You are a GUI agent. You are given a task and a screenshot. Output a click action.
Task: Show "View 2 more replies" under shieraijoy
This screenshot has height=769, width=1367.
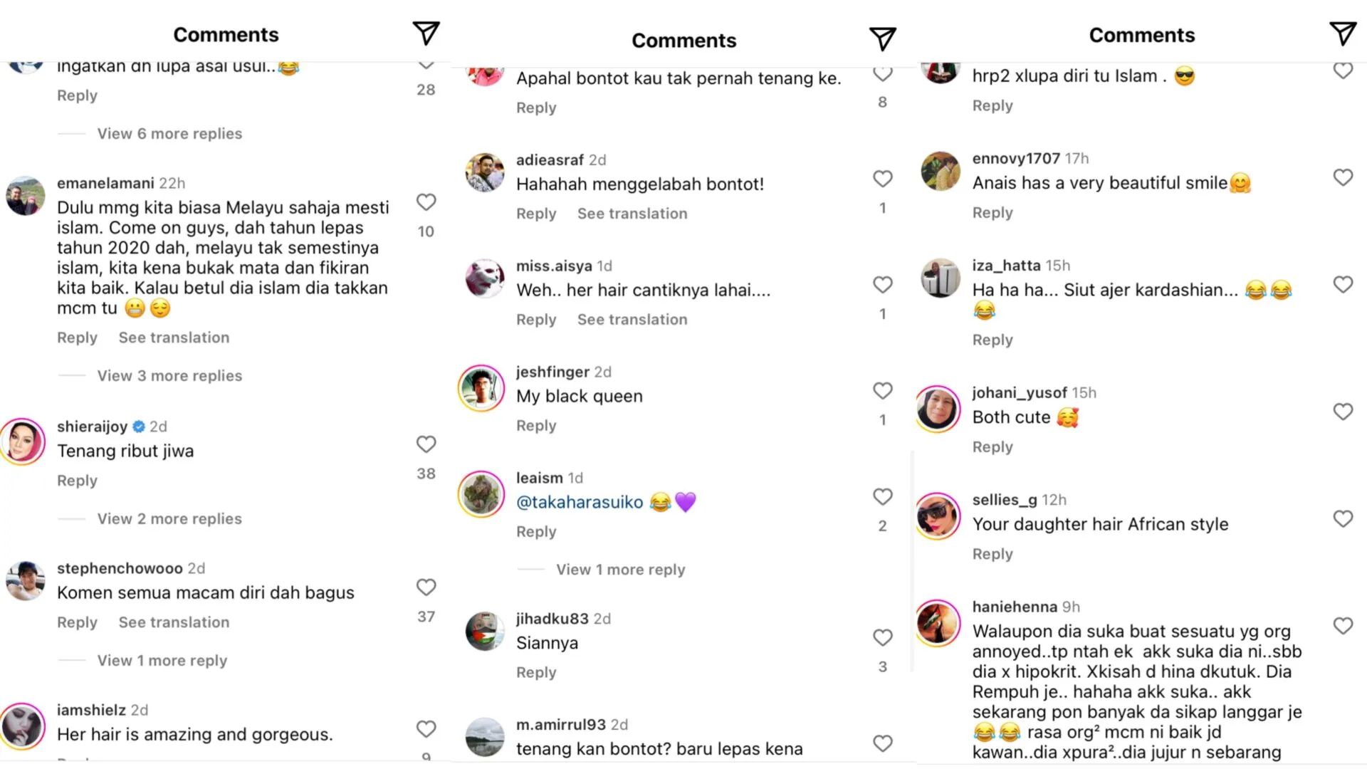pos(169,519)
